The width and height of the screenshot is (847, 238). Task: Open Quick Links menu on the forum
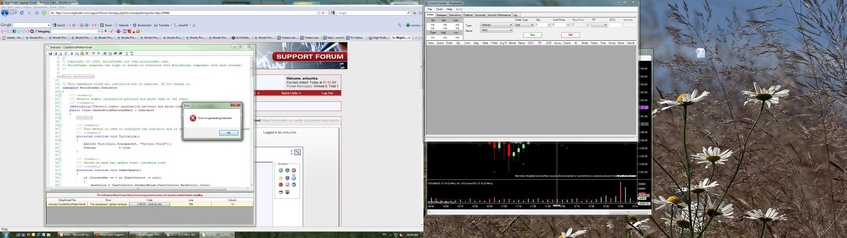click(291, 93)
